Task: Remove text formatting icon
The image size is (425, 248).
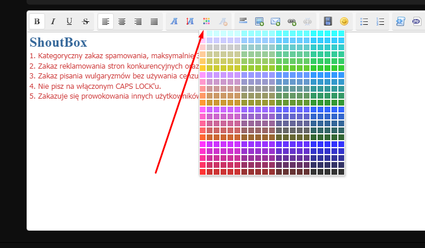Action: pos(223,21)
